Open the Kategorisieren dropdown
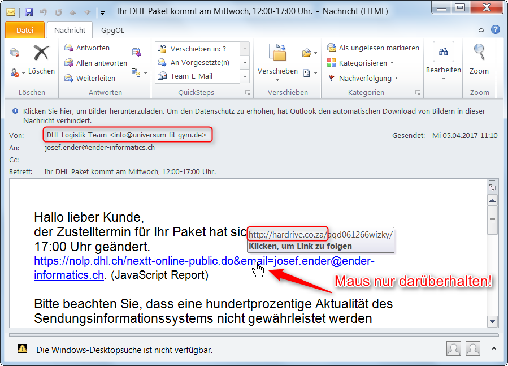The image size is (508, 366). coord(361,63)
